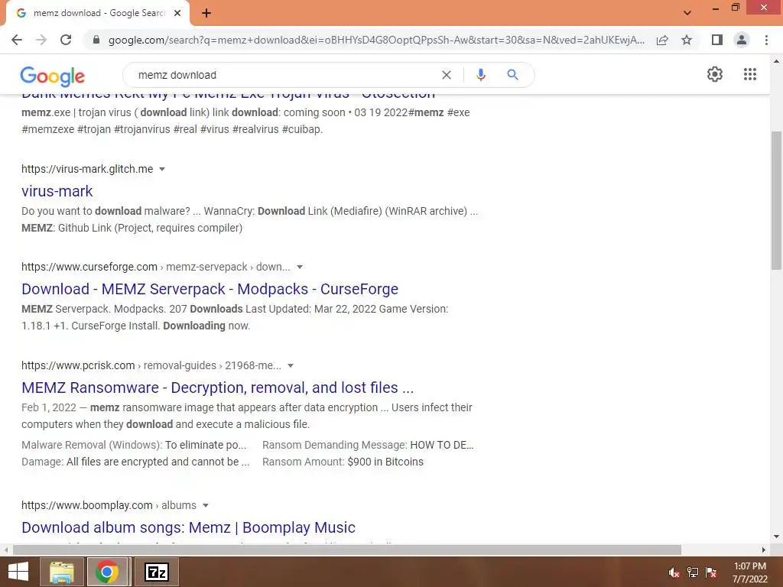Click 'Ransom Amount: $900 in Bitcoins' text
This screenshot has width=783, height=587.
coord(343,462)
